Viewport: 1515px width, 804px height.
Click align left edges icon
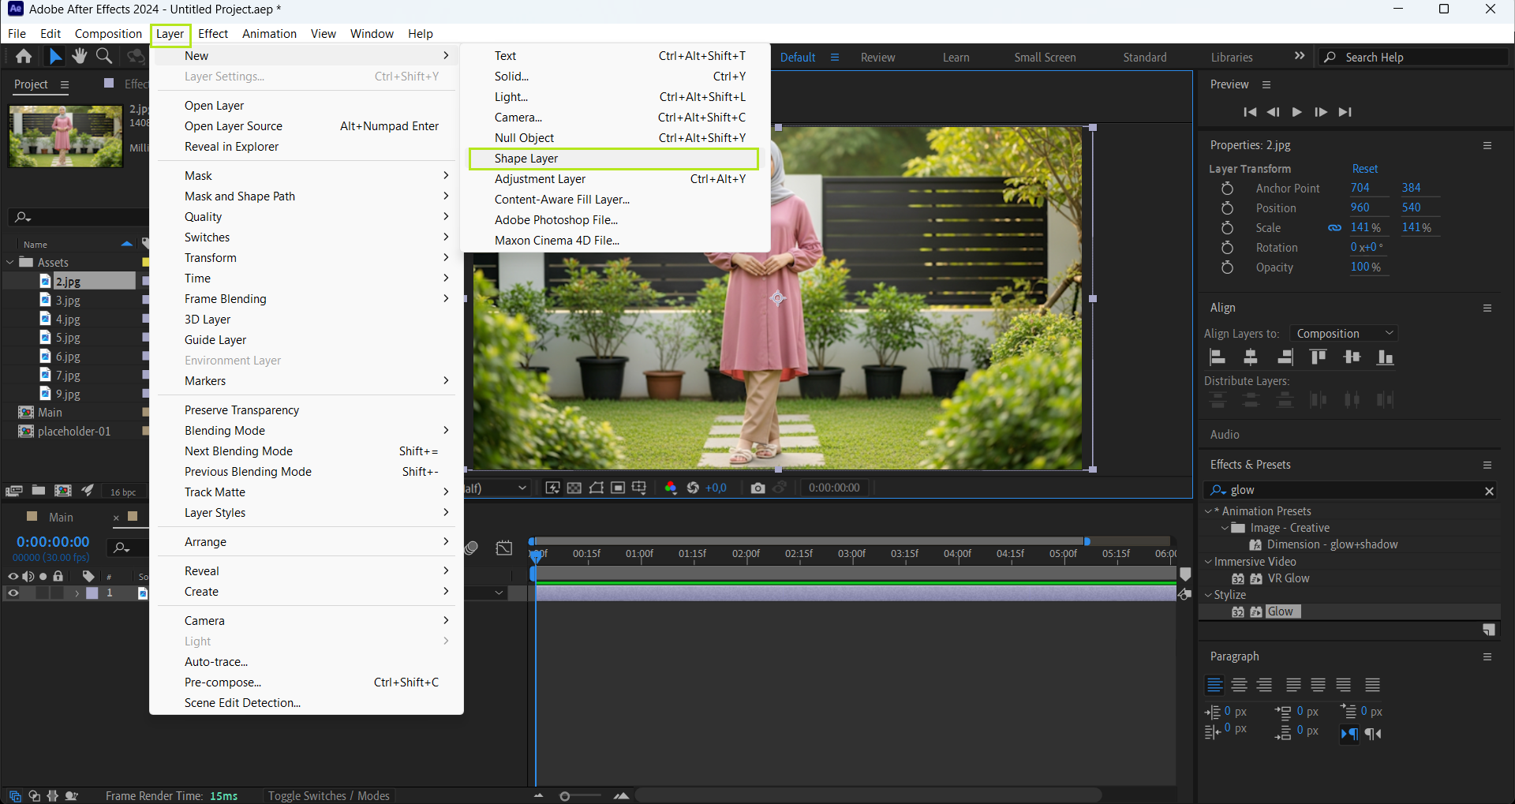(1218, 357)
